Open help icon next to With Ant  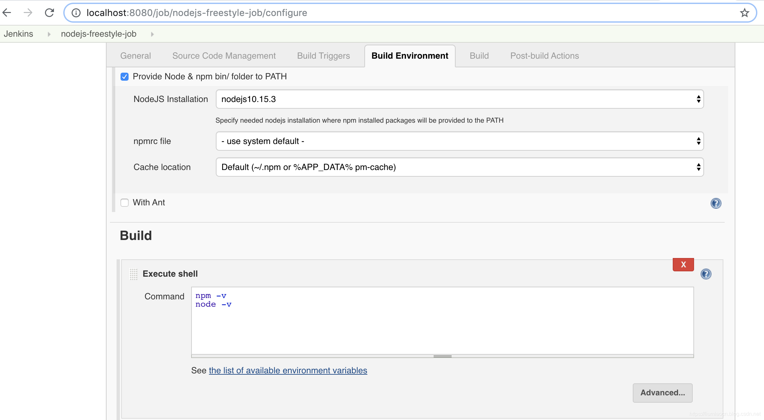click(716, 203)
